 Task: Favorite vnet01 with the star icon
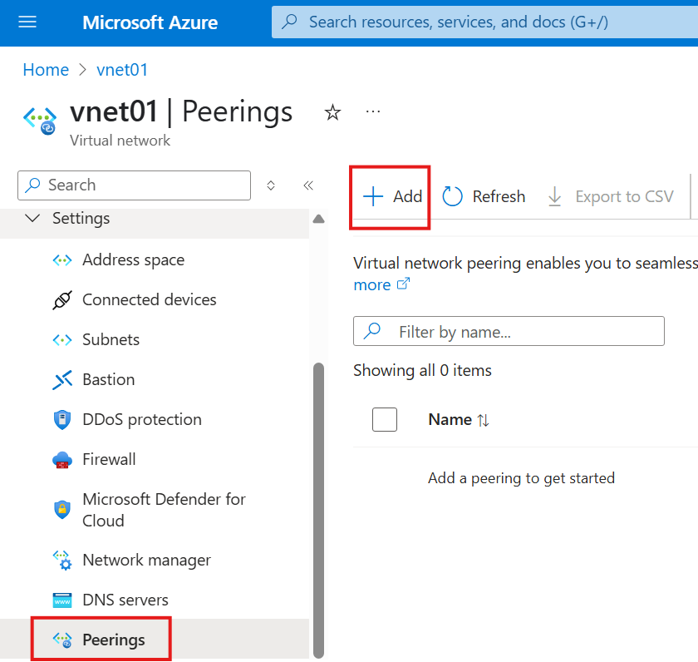pos(332,111)
